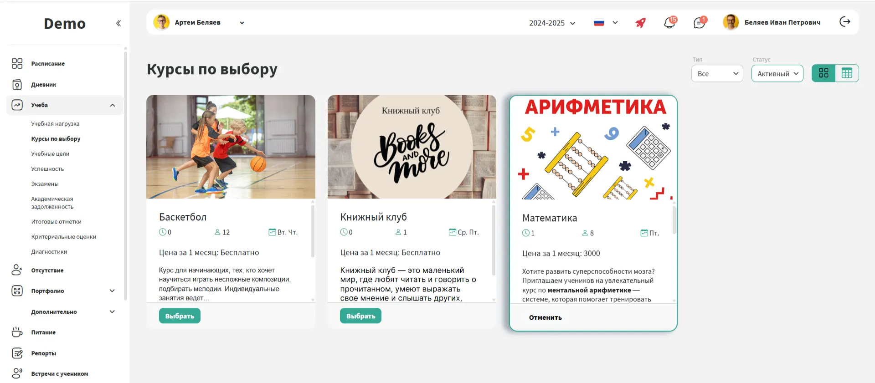Open Учебные цели submenu item
The height and width of the screenshot is (383, 875).
coord(50,154)
